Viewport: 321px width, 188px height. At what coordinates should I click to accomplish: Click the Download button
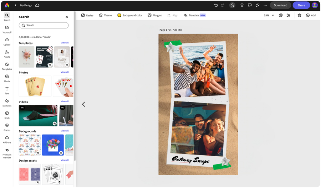280,5
